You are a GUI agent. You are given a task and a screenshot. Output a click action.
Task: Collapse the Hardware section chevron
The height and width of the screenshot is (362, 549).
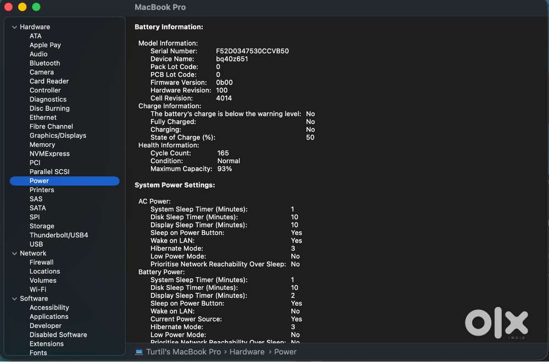(14, 27)
